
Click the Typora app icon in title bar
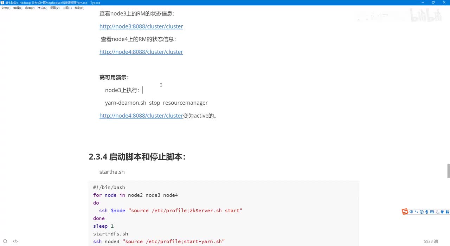[x=2, y=2]
